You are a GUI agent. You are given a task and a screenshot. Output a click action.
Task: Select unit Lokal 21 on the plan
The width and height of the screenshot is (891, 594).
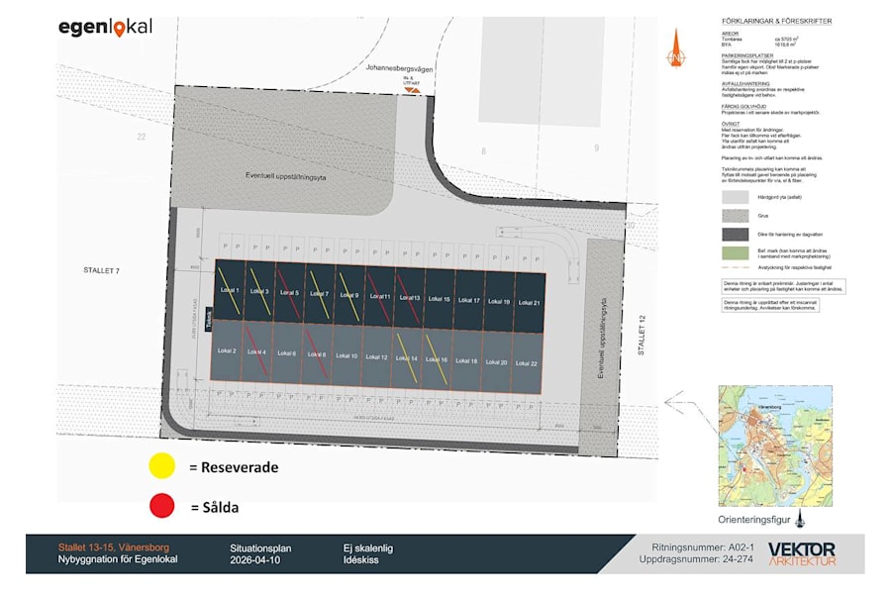tap(530, 302)
